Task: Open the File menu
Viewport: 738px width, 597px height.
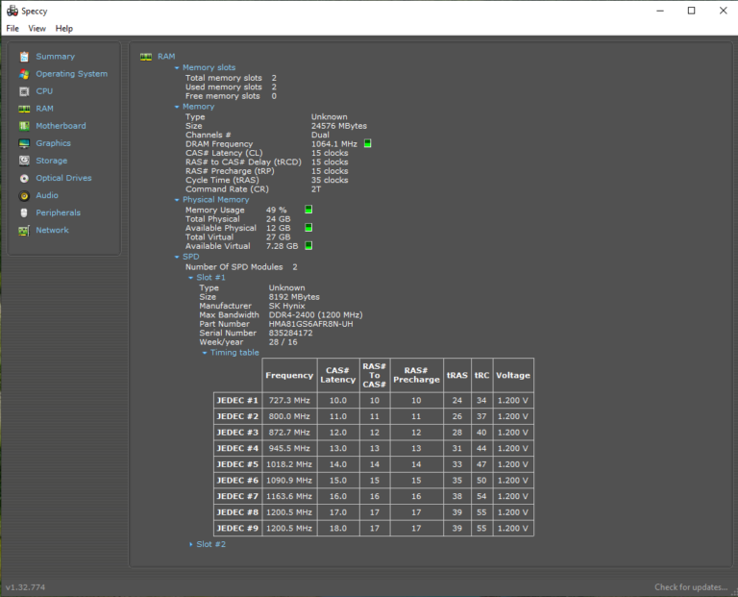Action: click(12, 29)
